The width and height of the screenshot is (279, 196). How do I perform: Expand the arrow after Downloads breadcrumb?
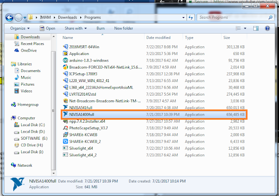point(81,17)
